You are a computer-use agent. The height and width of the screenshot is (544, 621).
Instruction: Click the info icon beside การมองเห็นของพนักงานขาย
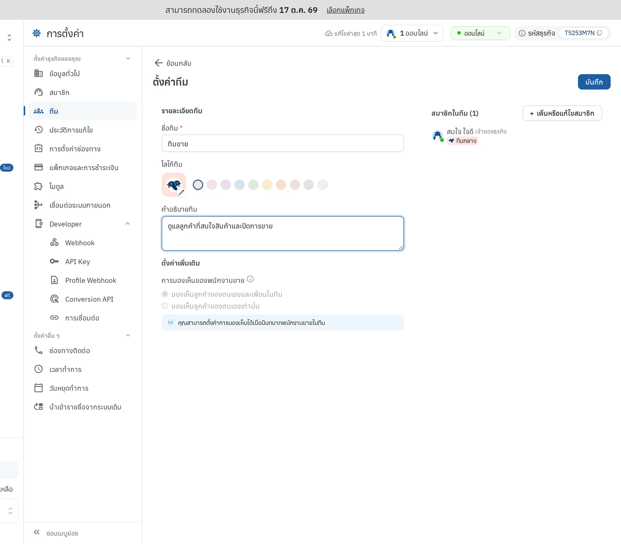click(250, 279)
